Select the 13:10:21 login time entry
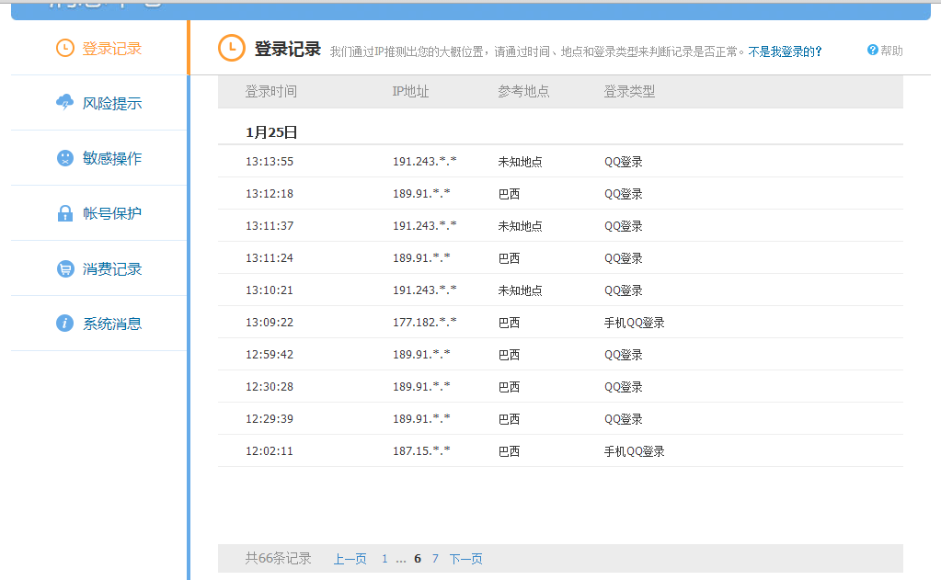 [270, 290]
